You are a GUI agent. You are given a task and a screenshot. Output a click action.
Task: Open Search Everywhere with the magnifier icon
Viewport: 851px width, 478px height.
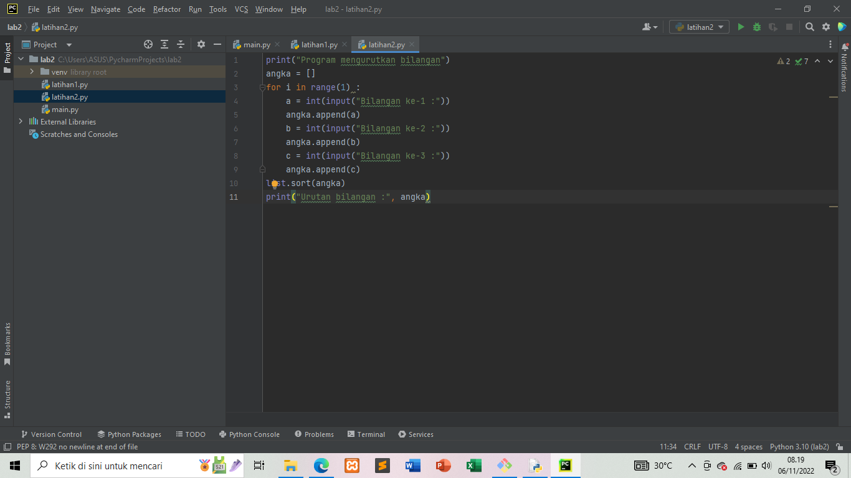tap(810, 27)
